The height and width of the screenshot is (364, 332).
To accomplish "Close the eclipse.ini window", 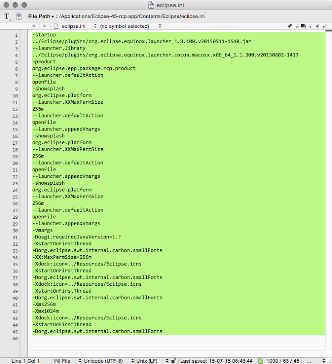I will (x=6, y=5).
